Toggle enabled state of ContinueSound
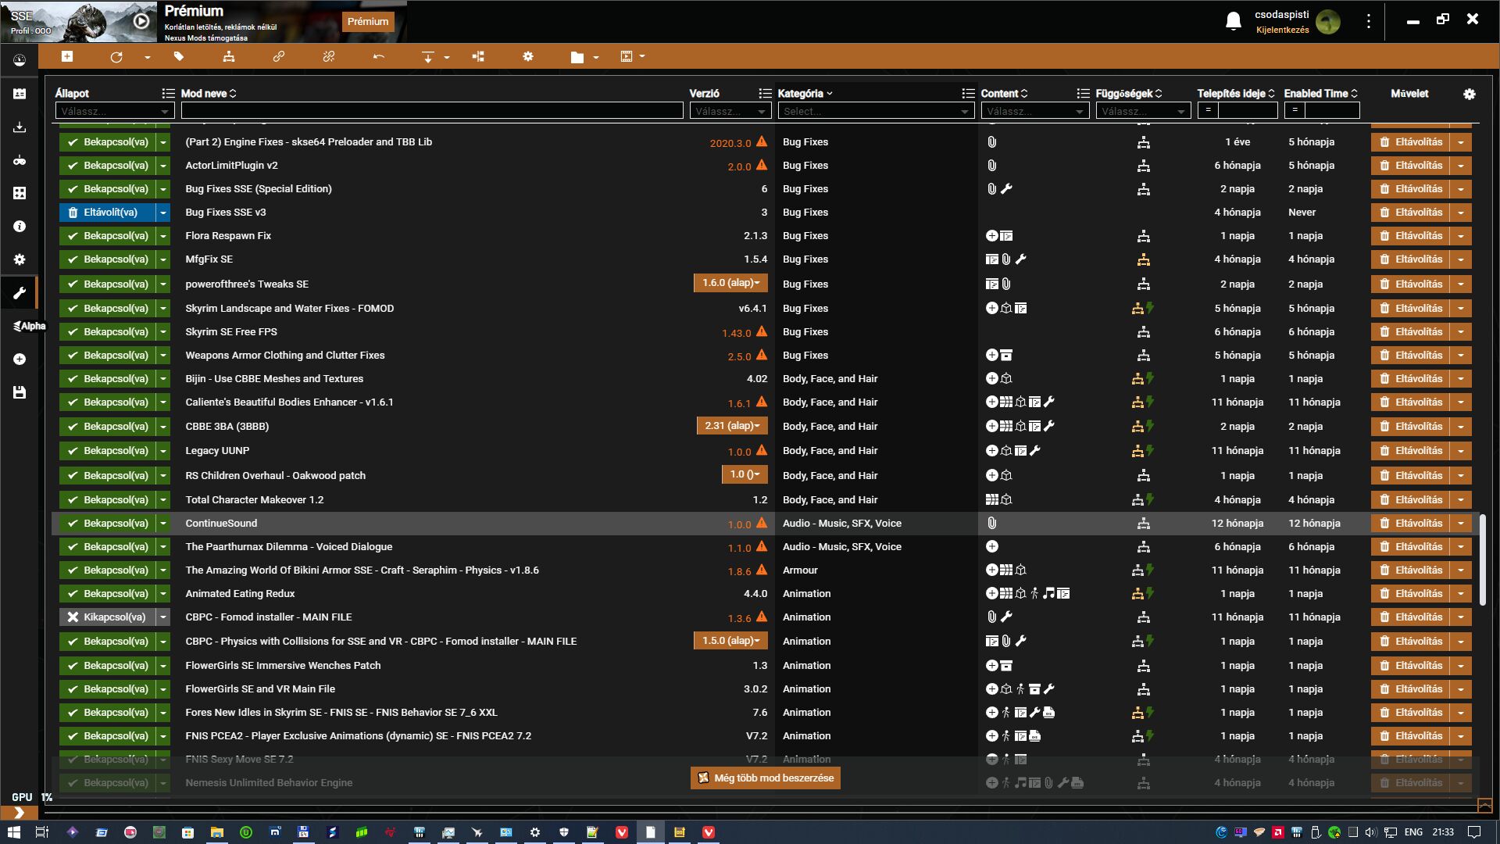Screen dimensions: 1500x844 [108, 524]
